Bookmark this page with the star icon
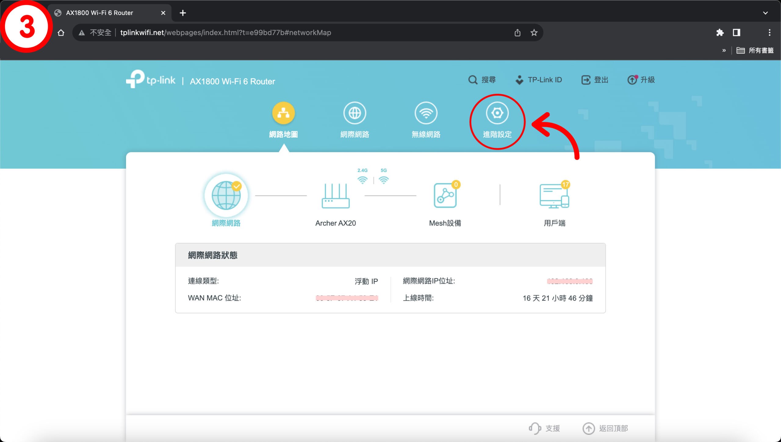781x442 pixels. [x=534, y=33]
